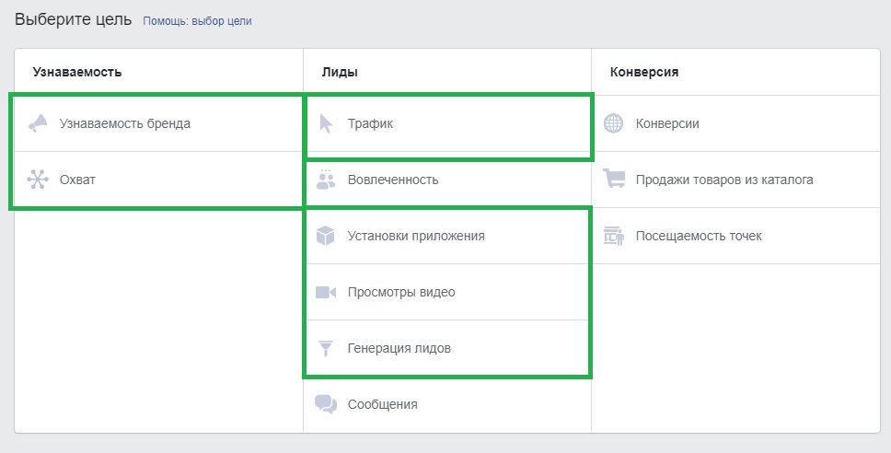Click the megaphone icon for brand awareness

point(38,123)
